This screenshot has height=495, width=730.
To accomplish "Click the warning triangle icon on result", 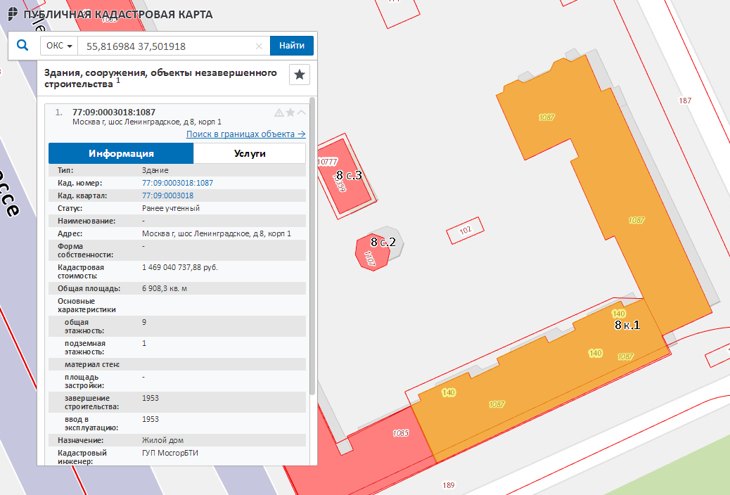I will [279, 112].
